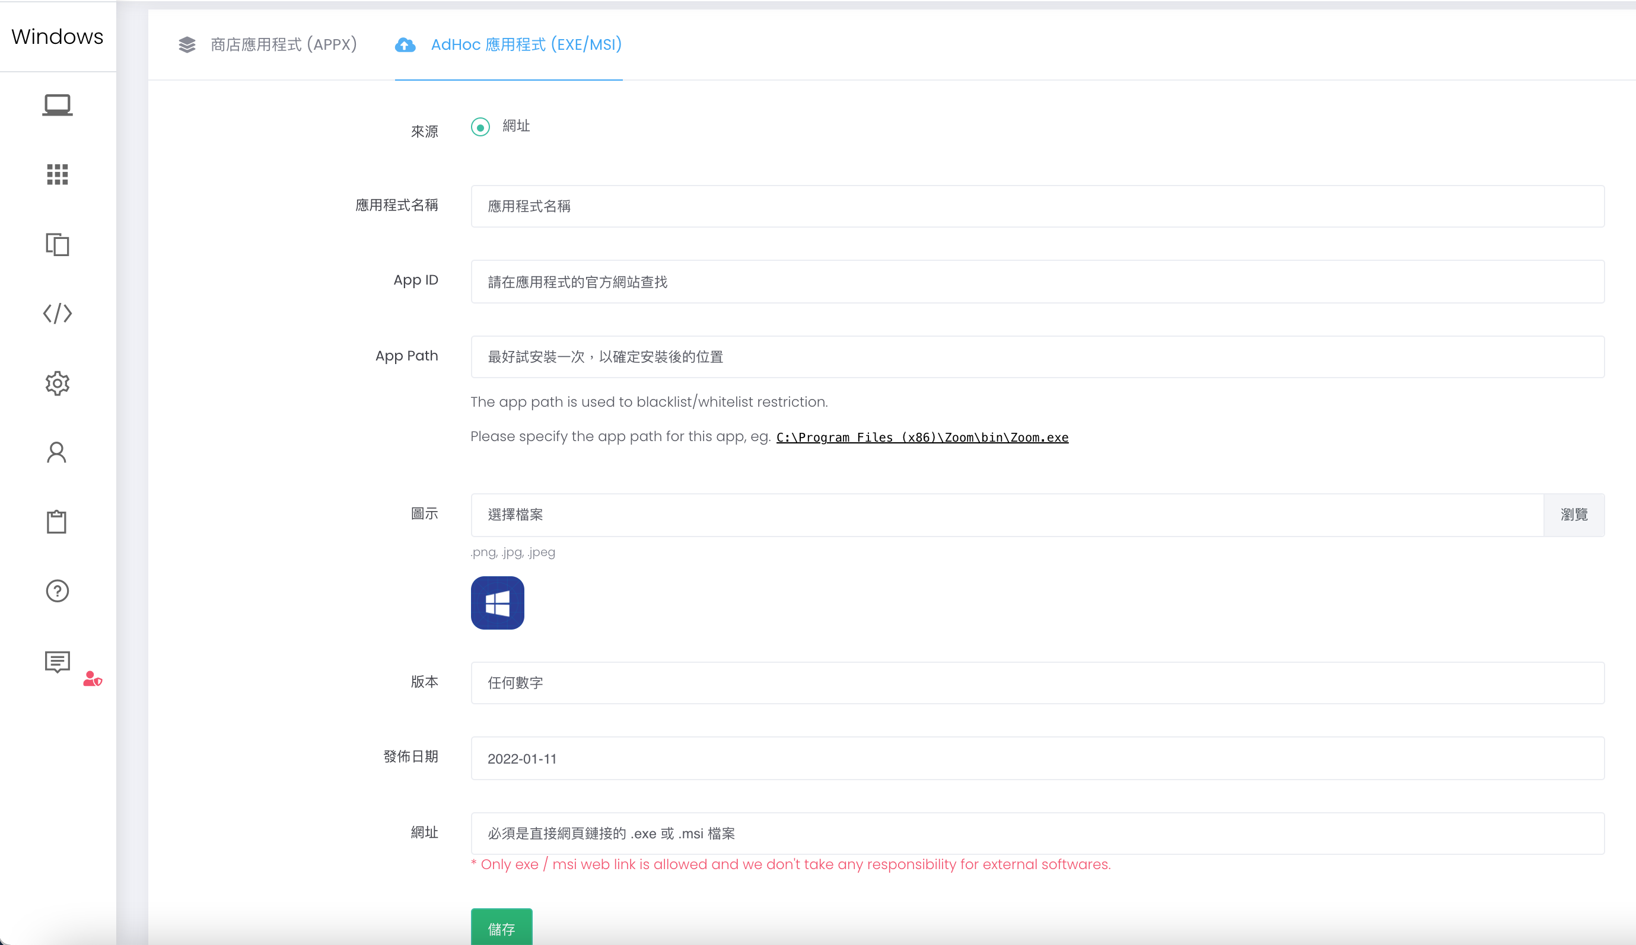
Task: Click the cloud upload icon beside AdHoc
Action: [x=405, y=45]
